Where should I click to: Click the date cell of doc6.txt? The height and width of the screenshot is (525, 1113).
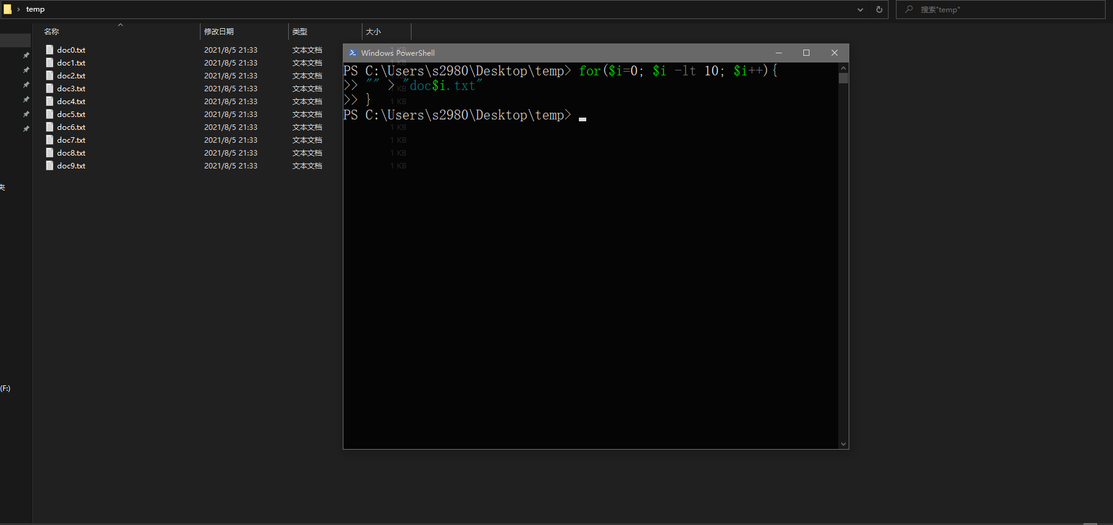coord(231,127)
